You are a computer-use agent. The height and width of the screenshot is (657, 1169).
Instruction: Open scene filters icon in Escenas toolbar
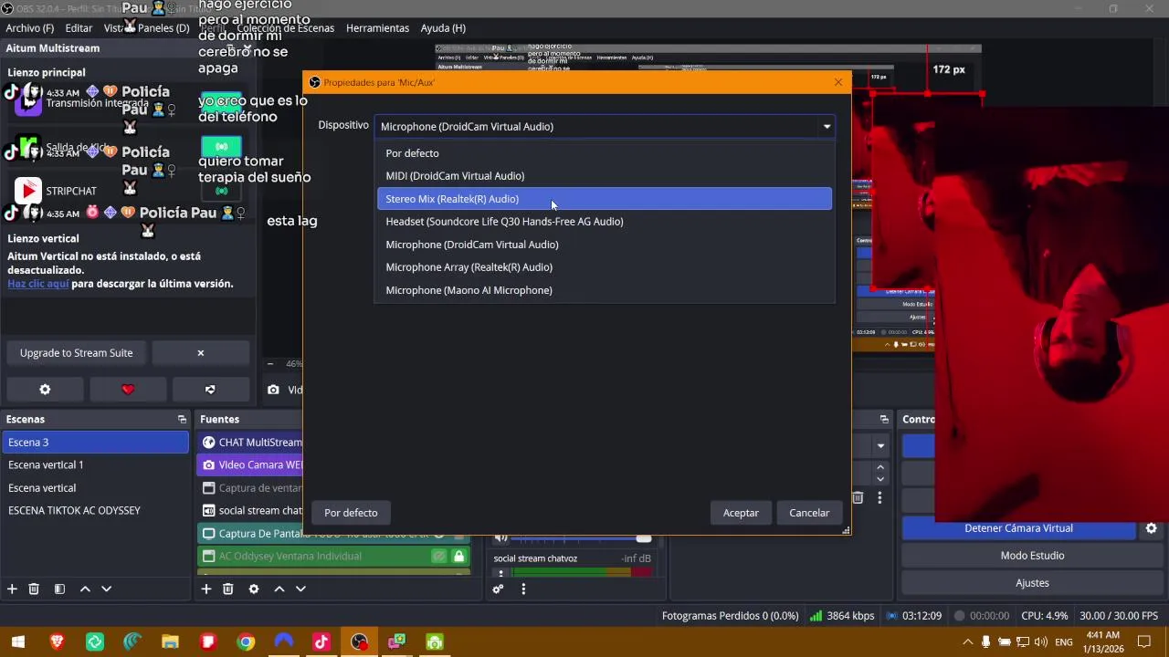point(59,589)
